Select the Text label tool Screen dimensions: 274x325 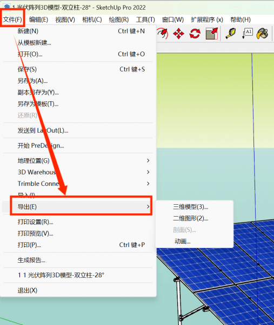pos(248,34)
